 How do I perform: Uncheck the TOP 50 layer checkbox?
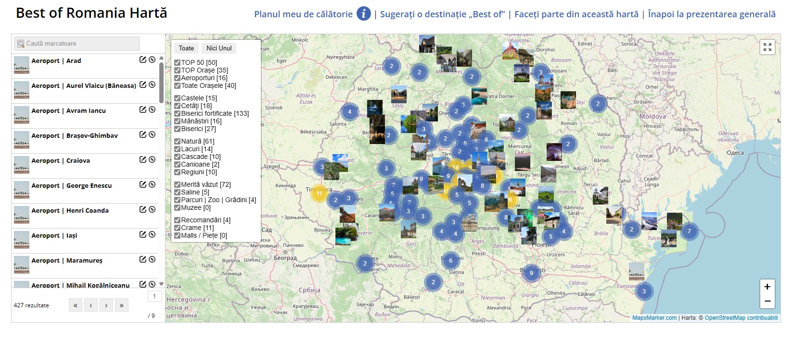178,63
